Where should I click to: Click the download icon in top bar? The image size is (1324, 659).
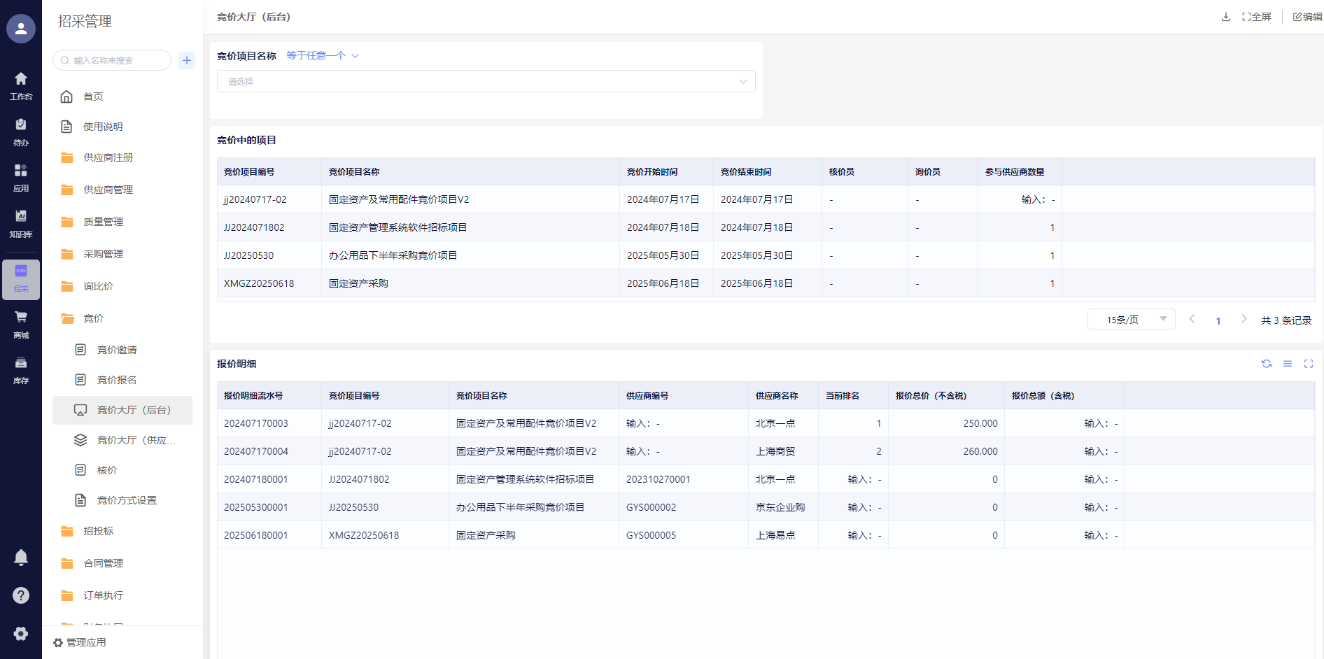pyautogui.click(x=1225, y=17)
